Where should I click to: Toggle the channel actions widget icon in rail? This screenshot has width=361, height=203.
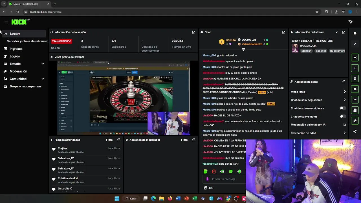click(355, 110)
